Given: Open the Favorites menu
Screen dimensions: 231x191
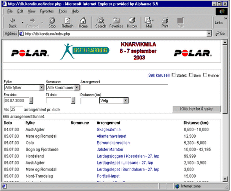Looking at the screenshot, I should (x=47, y=11).
